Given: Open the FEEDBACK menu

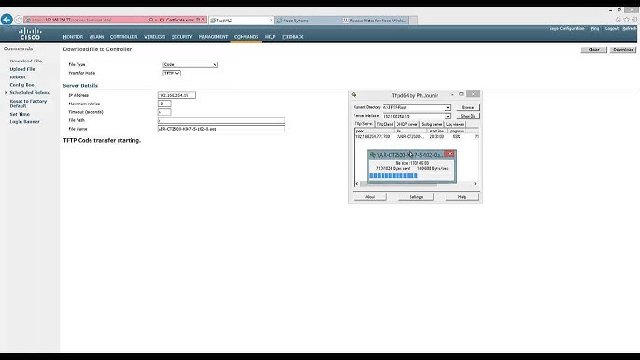Looking at the screenshot, I should 293,37.
